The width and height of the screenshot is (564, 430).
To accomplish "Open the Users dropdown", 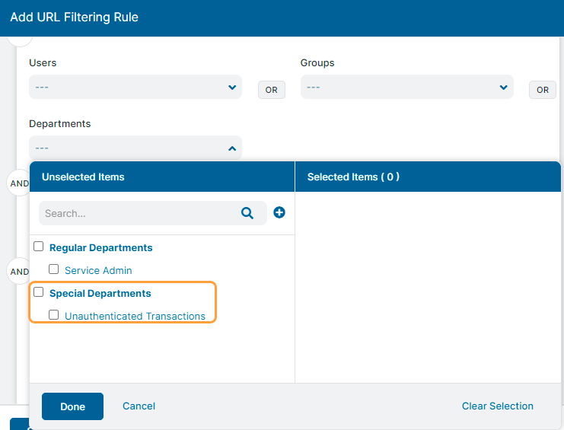I will pyautogui.click(x=135, y=87).
